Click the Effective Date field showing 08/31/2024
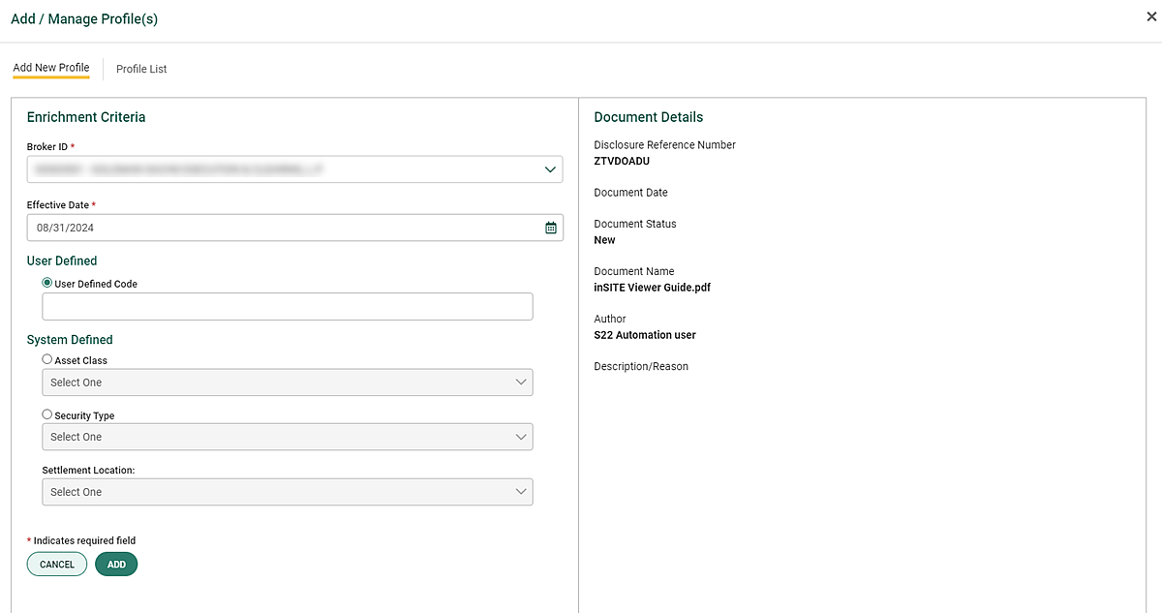1162x613 pixels. point(295,228)
